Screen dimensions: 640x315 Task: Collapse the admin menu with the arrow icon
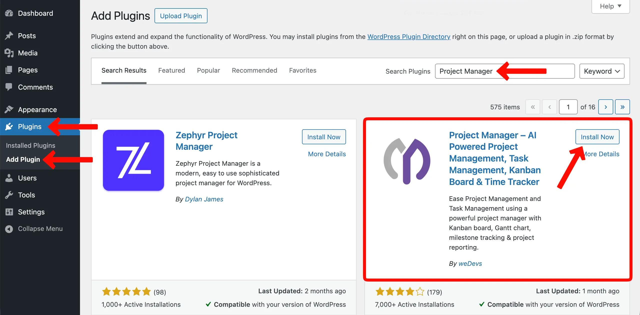[8, 228]
